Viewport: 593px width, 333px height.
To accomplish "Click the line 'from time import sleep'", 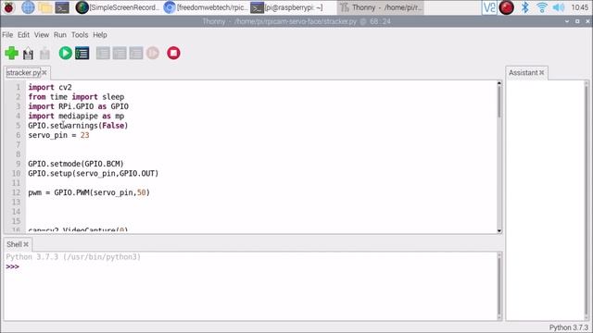I will pos(76,97).
